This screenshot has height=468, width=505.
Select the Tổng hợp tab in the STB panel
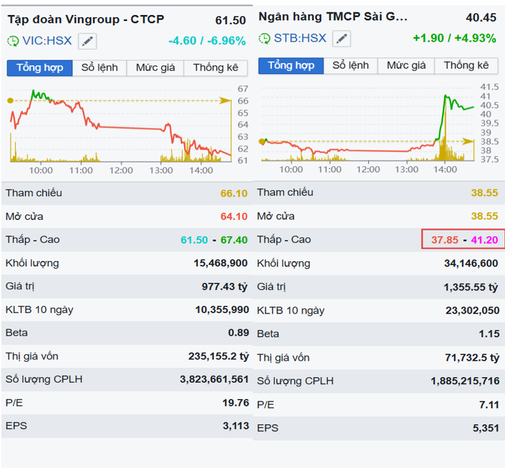(291, 65)
